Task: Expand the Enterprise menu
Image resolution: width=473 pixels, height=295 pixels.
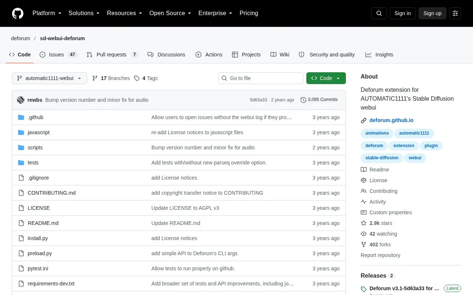Action: 215,13
